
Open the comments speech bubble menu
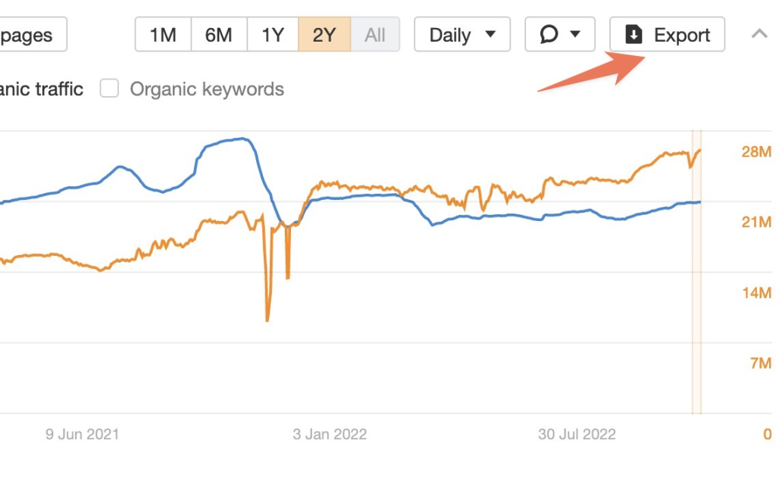pos(560,34)
